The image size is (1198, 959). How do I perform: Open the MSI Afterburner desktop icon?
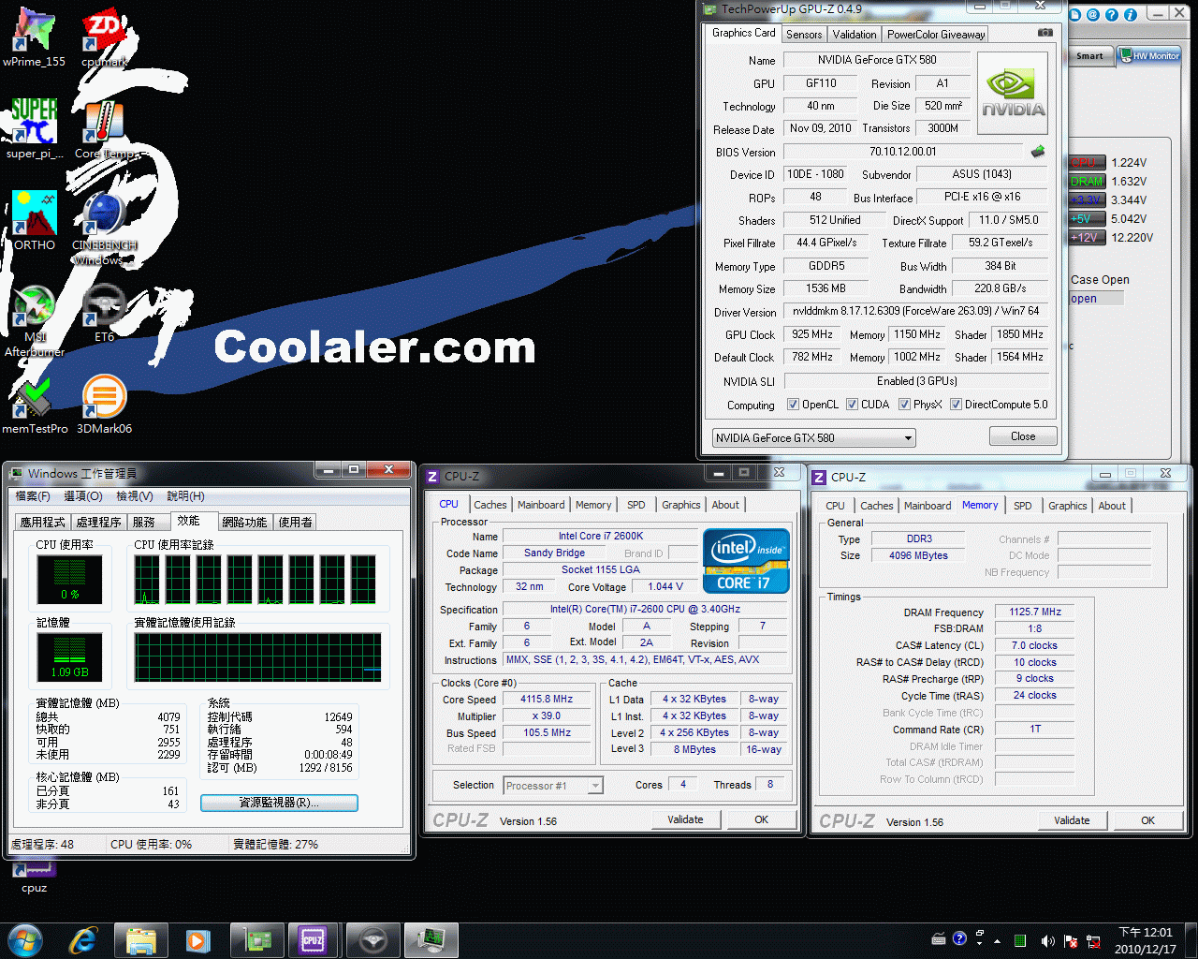pos(35,320)
